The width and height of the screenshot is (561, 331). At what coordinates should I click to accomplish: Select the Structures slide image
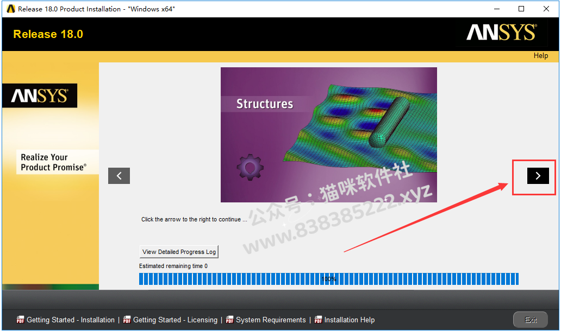[329, 135]
